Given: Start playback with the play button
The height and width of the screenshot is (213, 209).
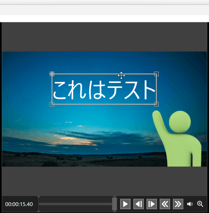Looking at the screenshot, I should click(x=125, y=204).
